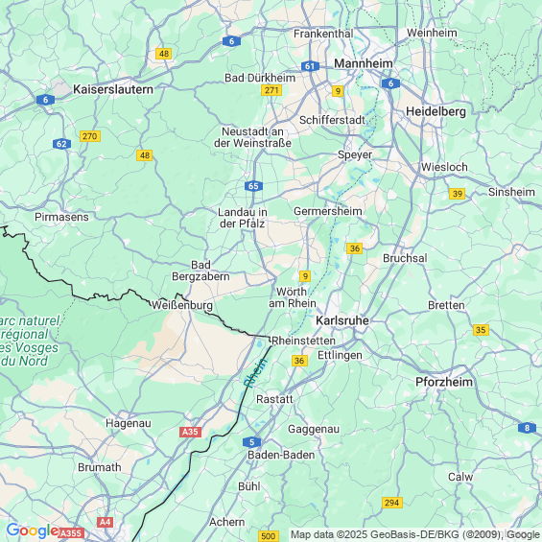Select the Karlsruhe city label
This screenshot has height=542, width=542.
tap(342, 320)
